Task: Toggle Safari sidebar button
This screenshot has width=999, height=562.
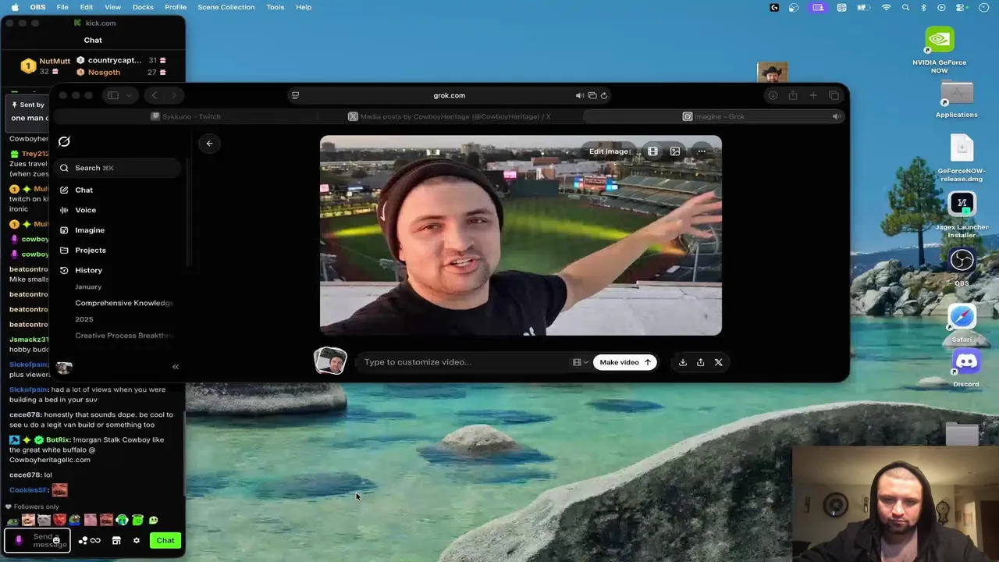Action: [x=113, y=95]
